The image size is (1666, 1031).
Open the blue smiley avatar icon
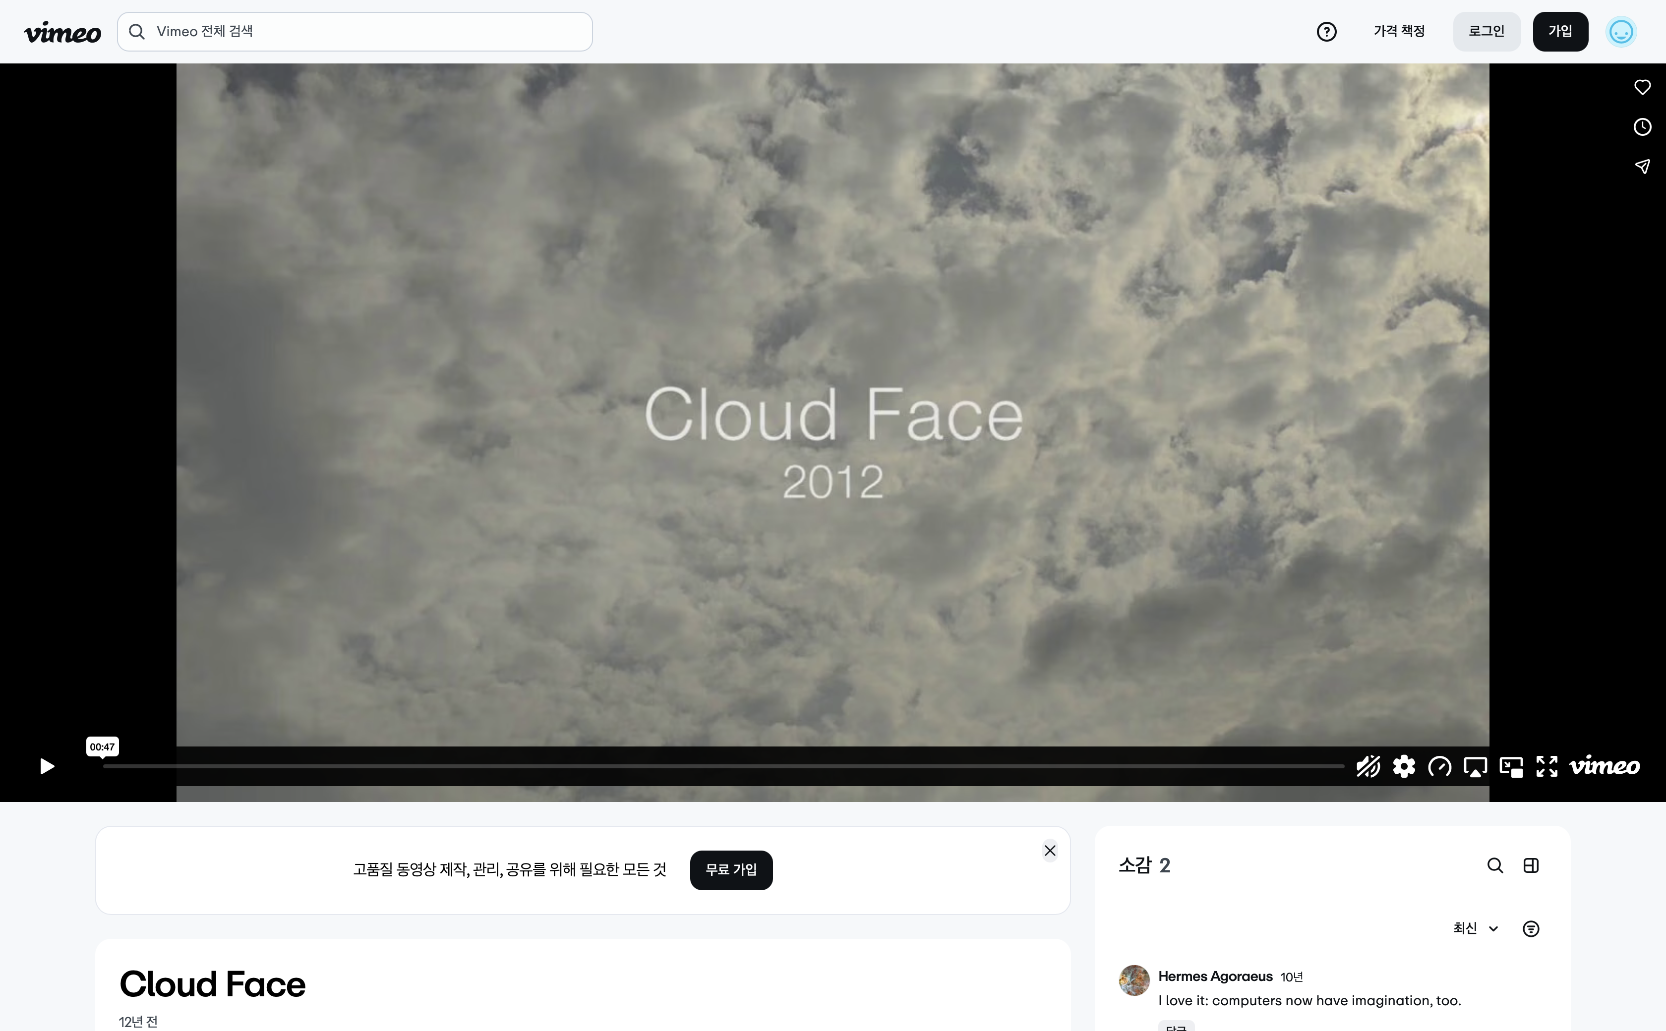(1621, 31)
